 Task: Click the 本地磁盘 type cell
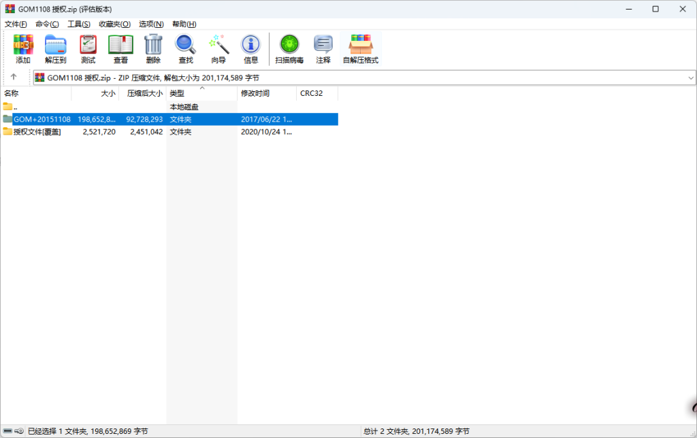184,107
